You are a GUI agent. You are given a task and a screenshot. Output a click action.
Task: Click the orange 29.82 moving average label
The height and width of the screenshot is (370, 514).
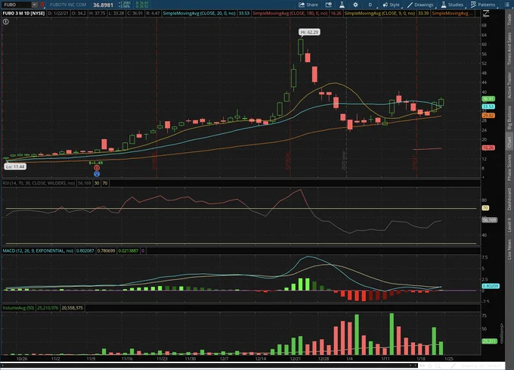(488, 116)
